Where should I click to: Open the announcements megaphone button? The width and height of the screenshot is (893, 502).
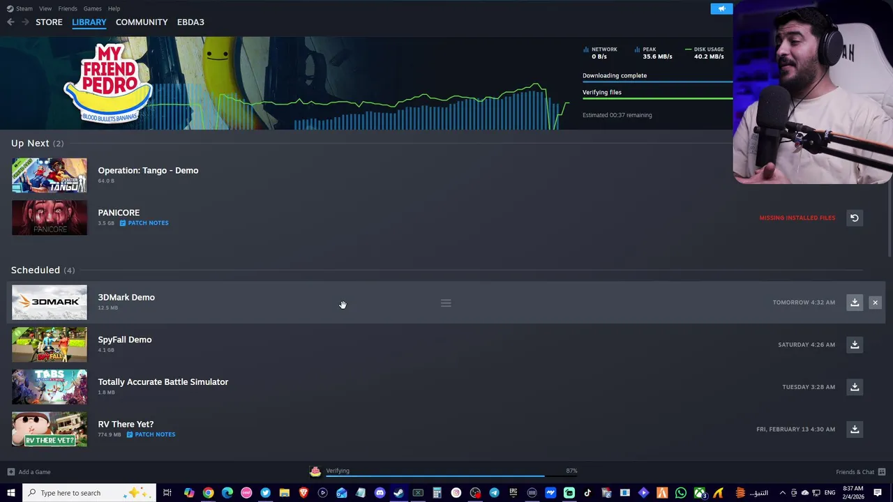(722, 8)
